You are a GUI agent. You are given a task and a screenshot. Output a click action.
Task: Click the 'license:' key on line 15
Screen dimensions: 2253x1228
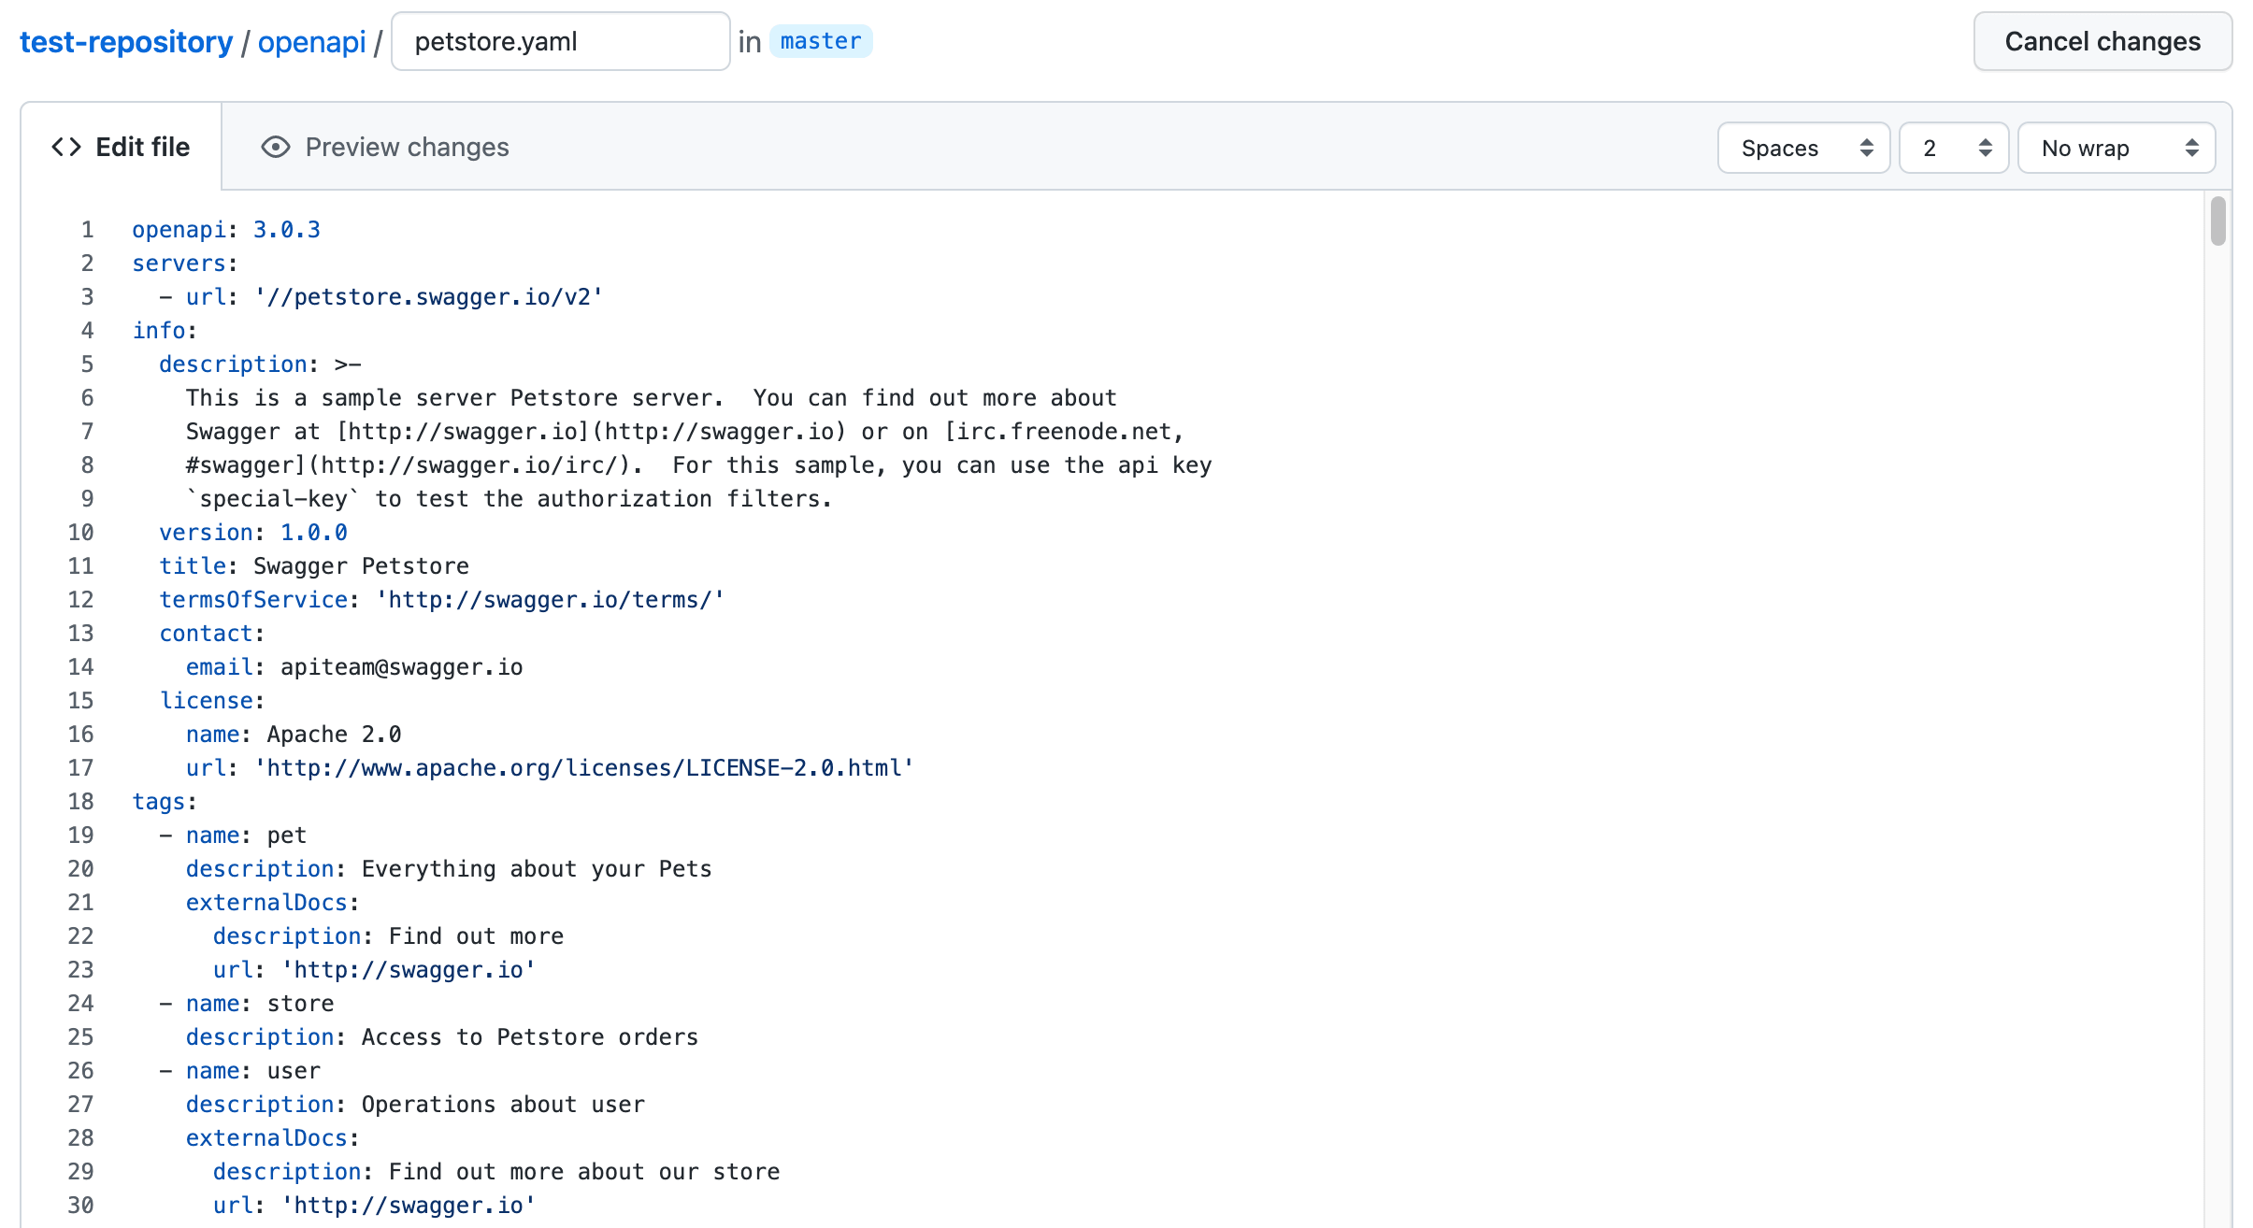(212, 701)
